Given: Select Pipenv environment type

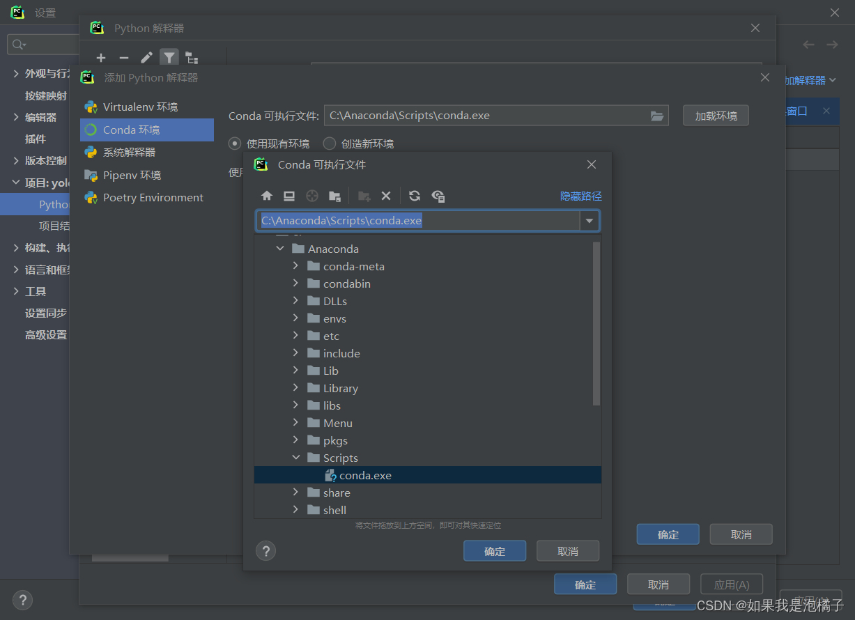Looking at the screenshot, I should tap(147, 175).
